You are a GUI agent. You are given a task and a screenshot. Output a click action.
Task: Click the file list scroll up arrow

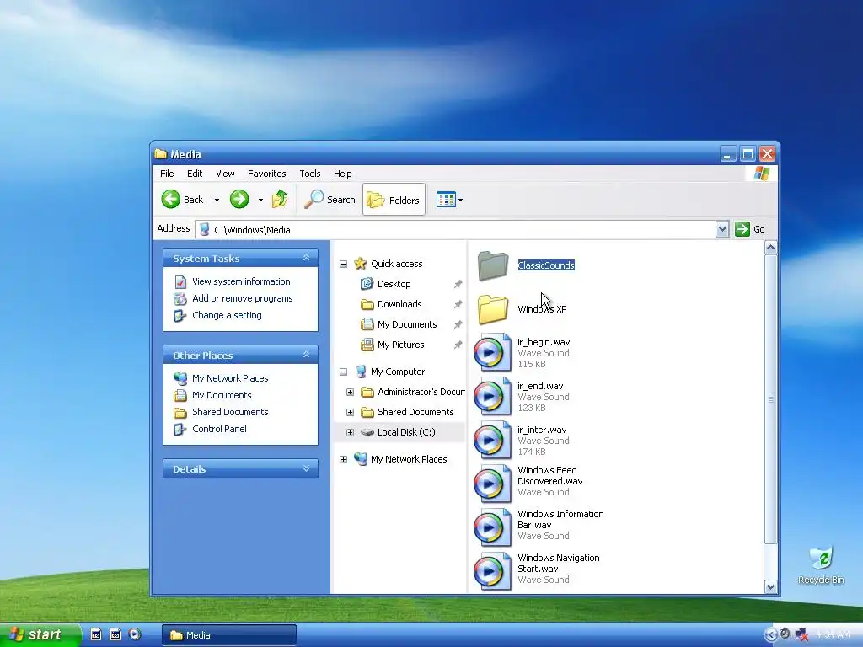tap(770, 248)
